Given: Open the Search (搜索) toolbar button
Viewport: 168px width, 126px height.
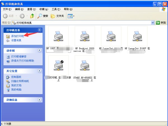Looking at the screenshot, I should (43, 16).
